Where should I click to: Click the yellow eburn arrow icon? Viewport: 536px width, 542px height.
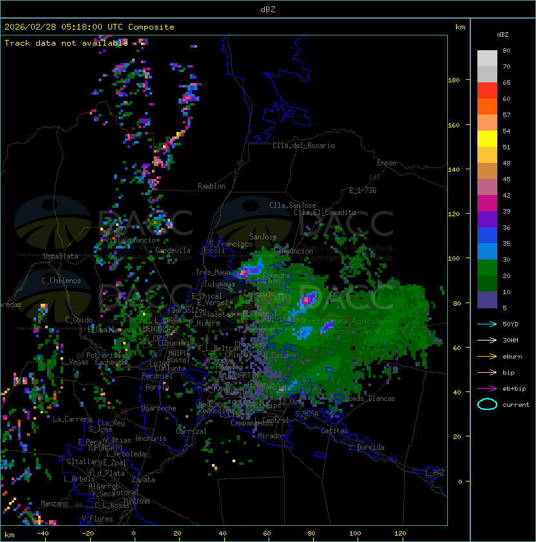tap(487, 356)
